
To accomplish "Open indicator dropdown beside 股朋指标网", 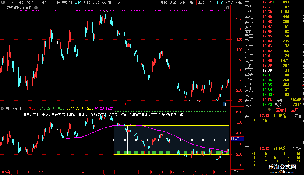I will (2, 109).
